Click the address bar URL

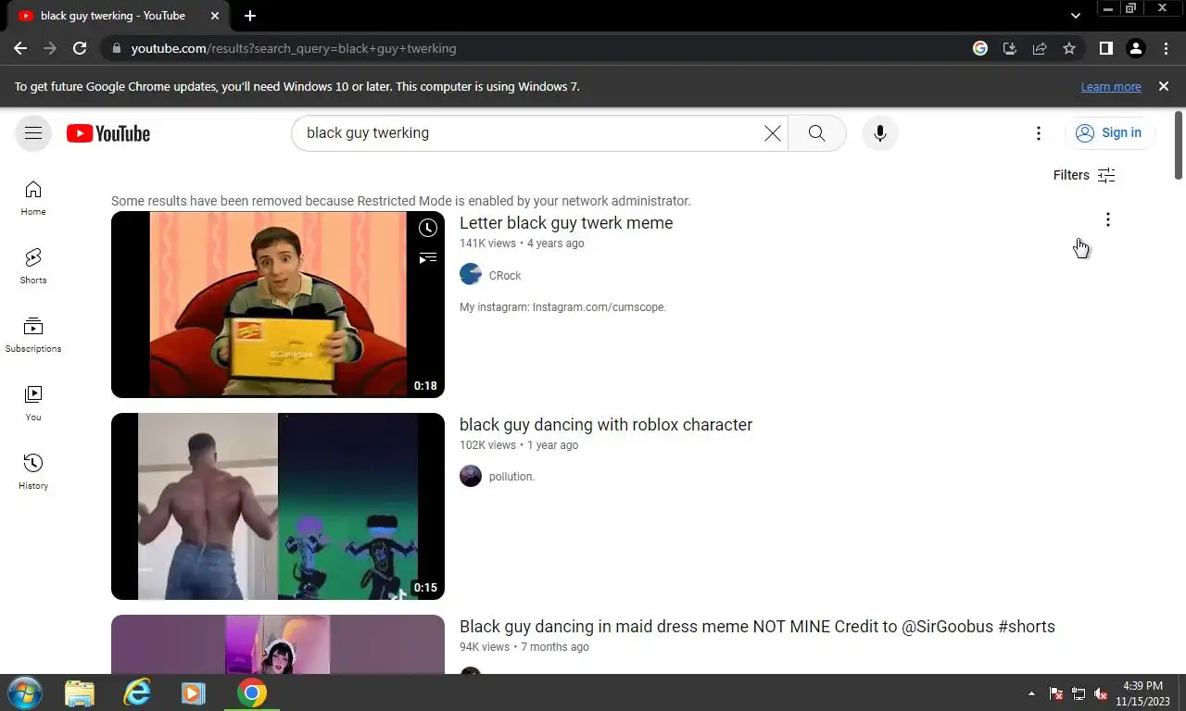point(294,48)
